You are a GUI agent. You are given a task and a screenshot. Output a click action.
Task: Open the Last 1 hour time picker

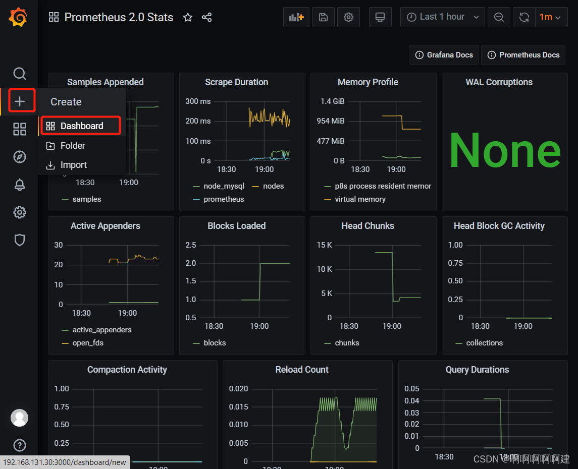click(442, 17)
